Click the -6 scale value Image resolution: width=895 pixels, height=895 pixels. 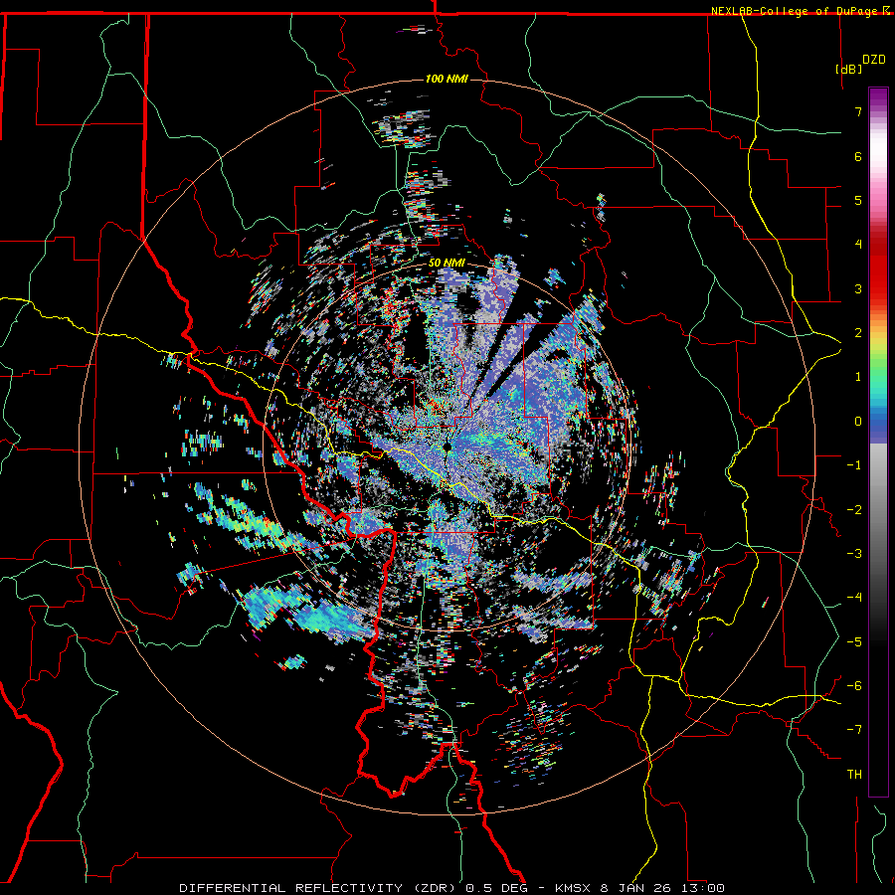(x=854, y=686)
